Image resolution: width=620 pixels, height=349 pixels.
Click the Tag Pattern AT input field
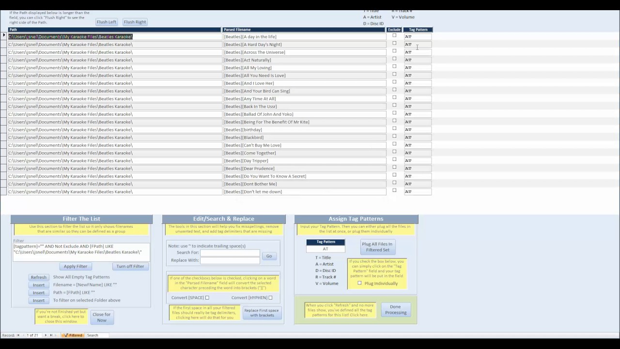pyautogui.click(x=325, y=249)
